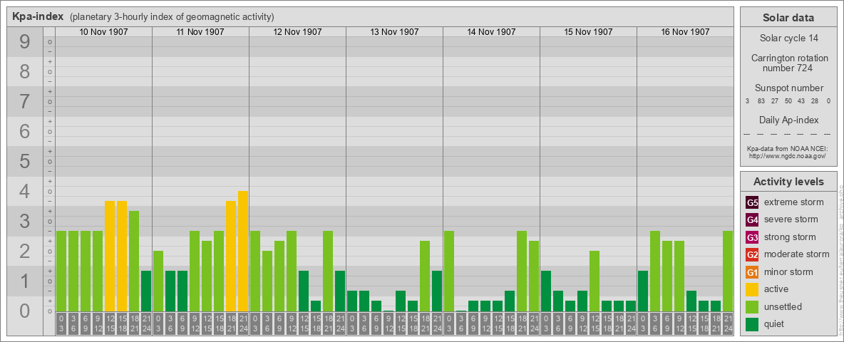Click the sunspot value 50
Screen dimensions: 844x342
788,101
